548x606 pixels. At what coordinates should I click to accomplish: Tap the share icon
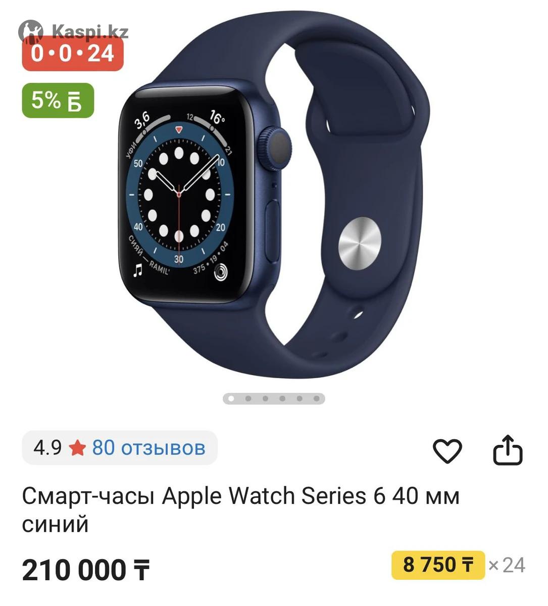click(507, 449)
